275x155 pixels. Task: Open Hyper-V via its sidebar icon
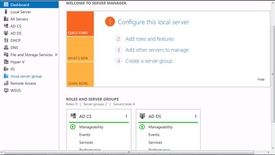pyautogui.click(x=6, y=62)
